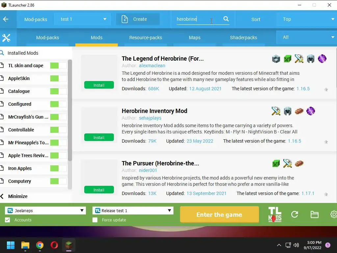The image size is (337, 253).
Task: Open Windows Start menu
Action: point(11,245)
